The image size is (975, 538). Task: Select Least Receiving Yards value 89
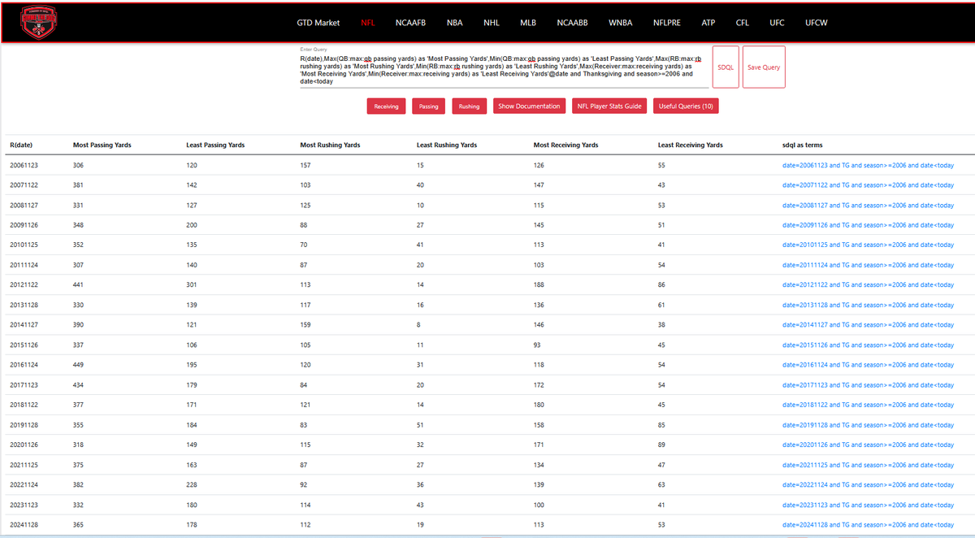(662, 445)
